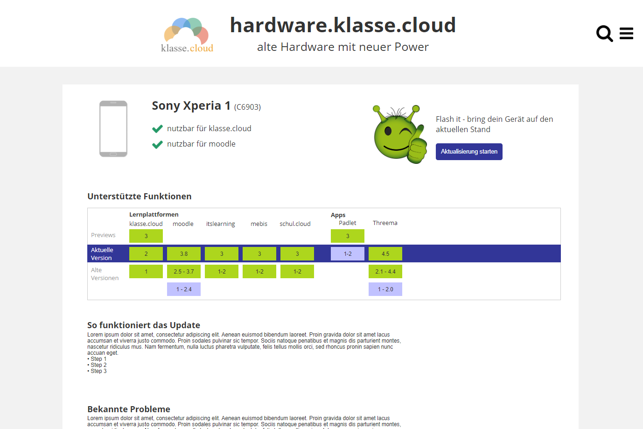Select moodle old version 2.5 - 3.7
This screenshot has width=643, height=429.
tap(184, 272)
